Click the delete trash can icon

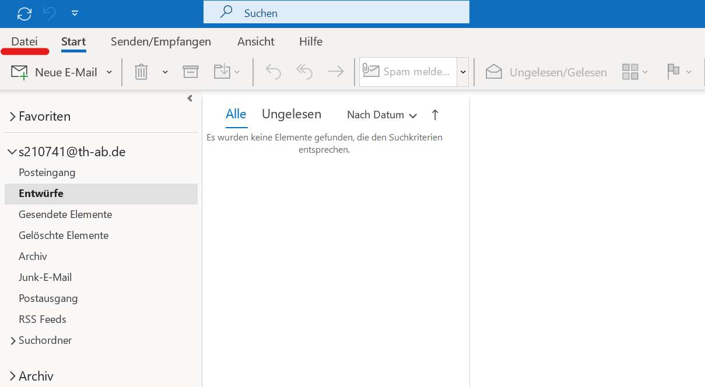point(141,72)
